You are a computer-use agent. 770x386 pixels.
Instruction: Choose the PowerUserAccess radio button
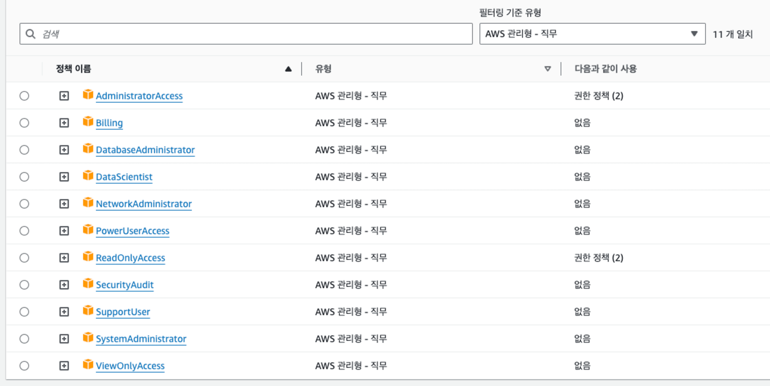24,231
